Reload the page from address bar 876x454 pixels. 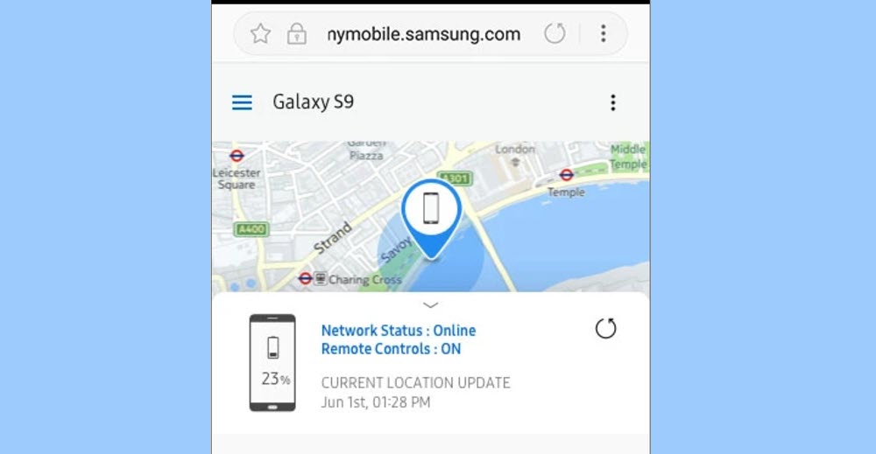pos(555,33)
